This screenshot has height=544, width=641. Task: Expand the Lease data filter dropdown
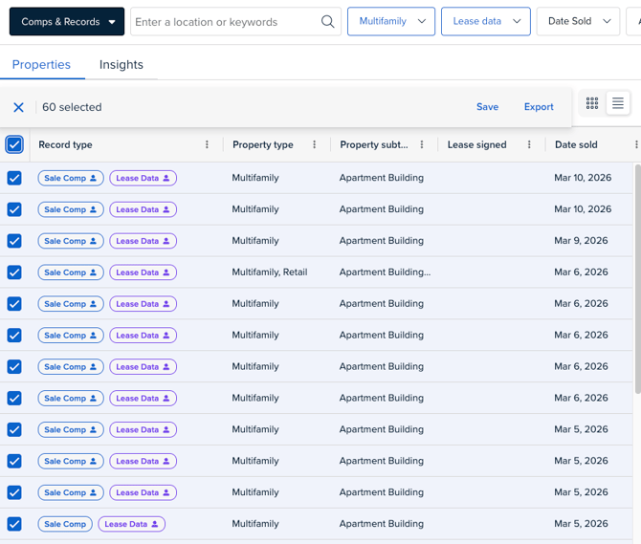(486, 22)
